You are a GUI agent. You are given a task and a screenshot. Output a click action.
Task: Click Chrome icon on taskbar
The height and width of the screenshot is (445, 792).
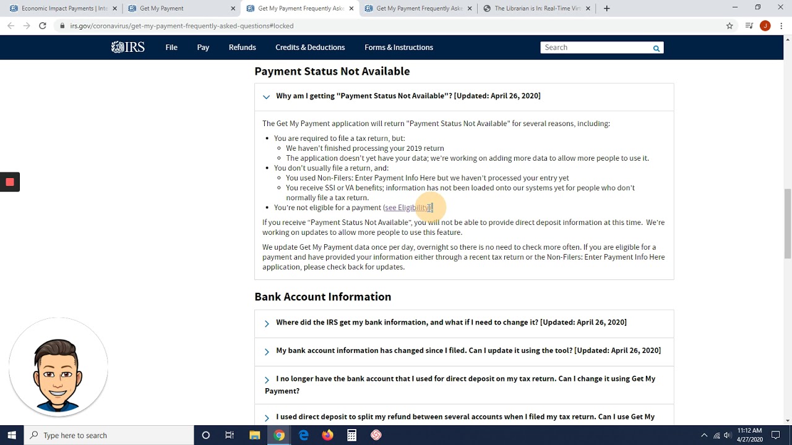coord(279,435)
